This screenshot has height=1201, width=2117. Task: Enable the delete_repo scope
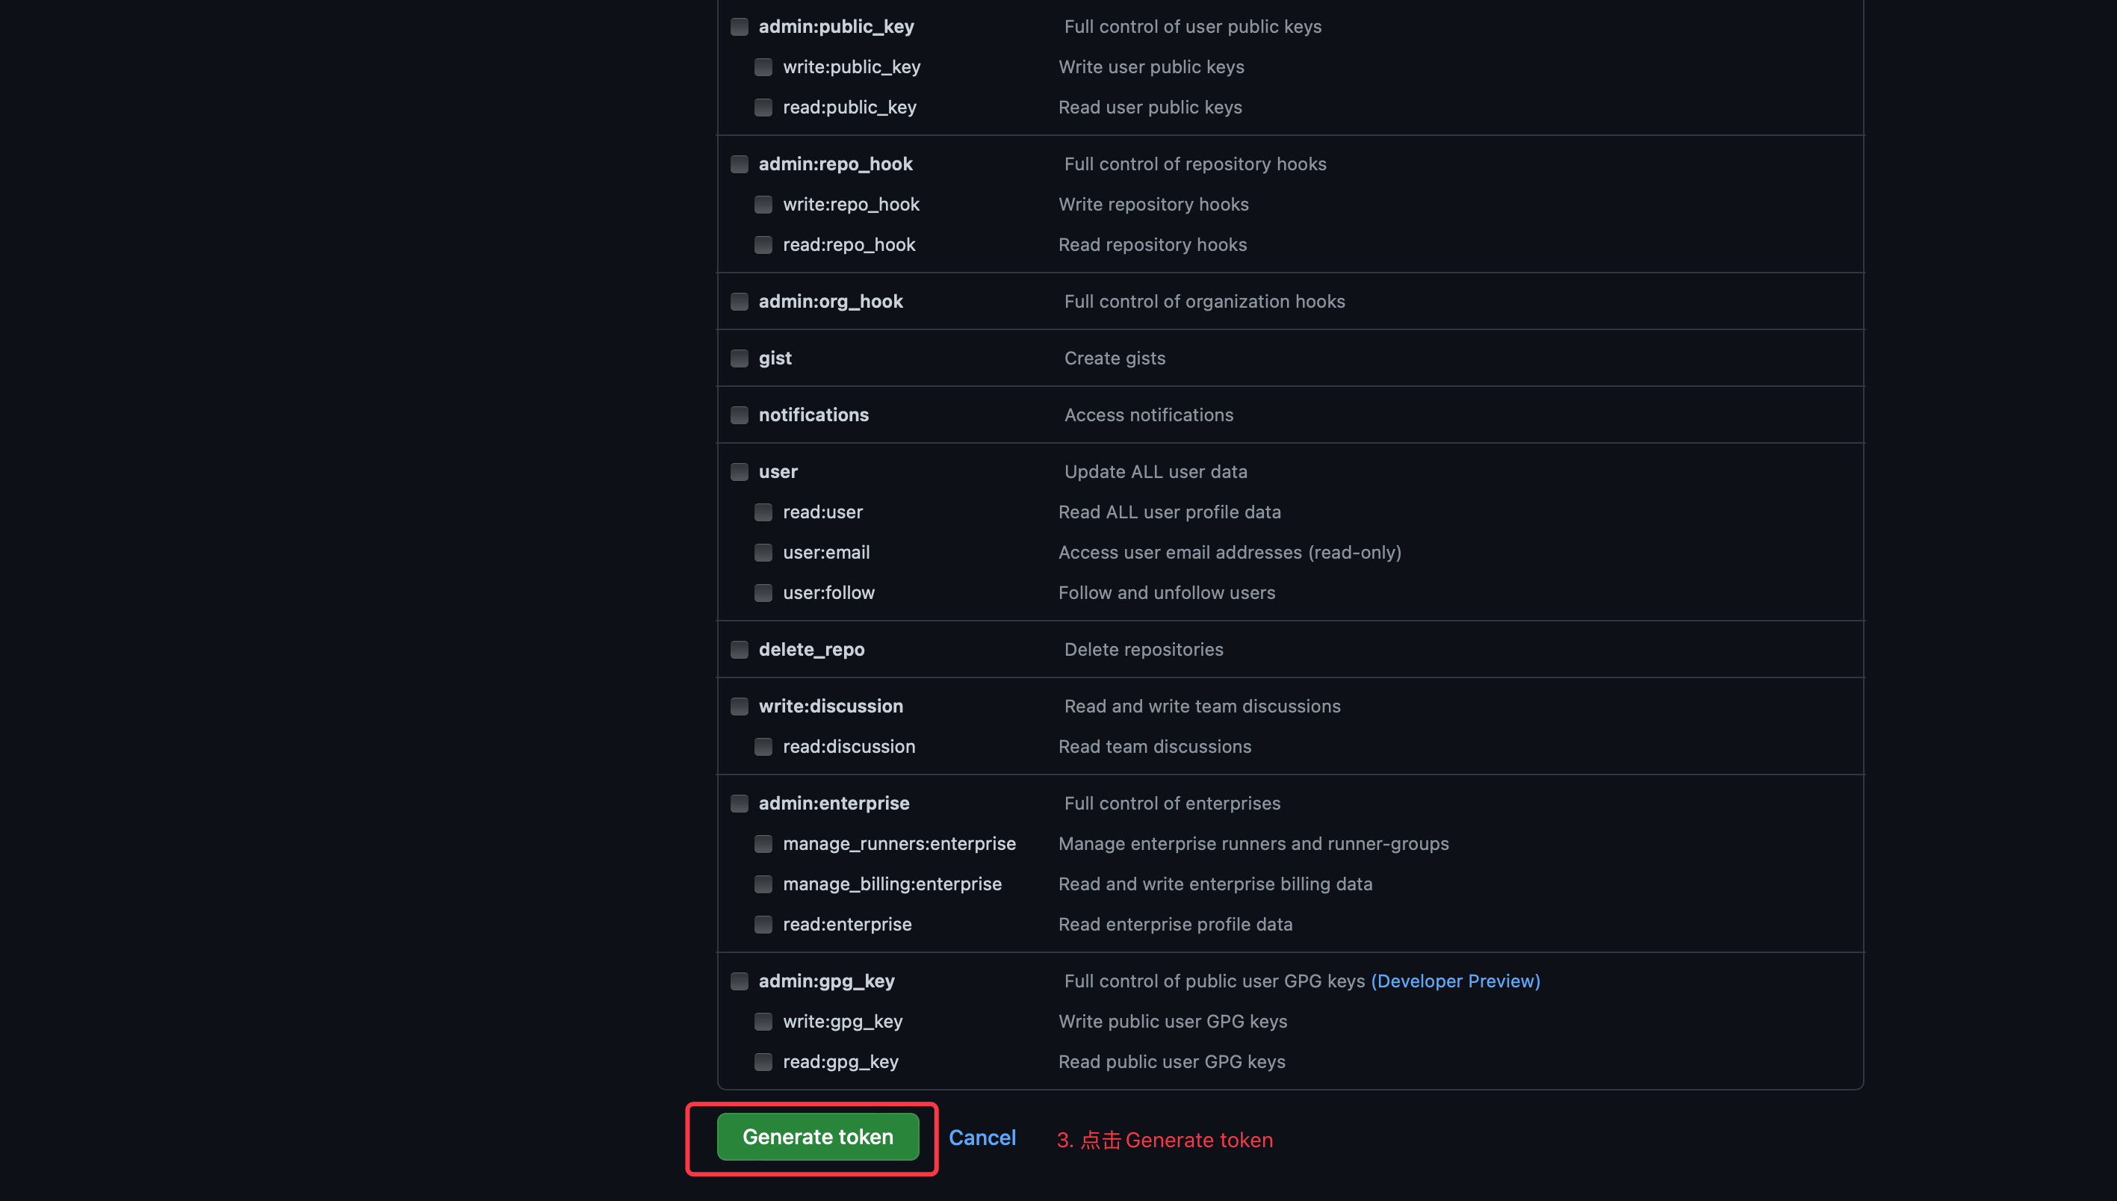740,650
